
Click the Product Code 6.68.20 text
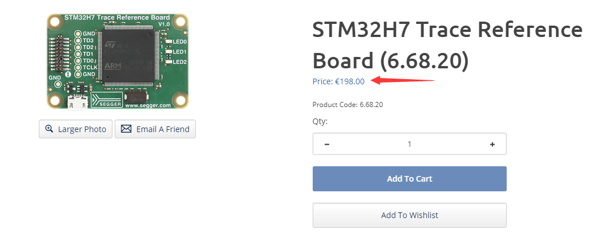point(348,105)
